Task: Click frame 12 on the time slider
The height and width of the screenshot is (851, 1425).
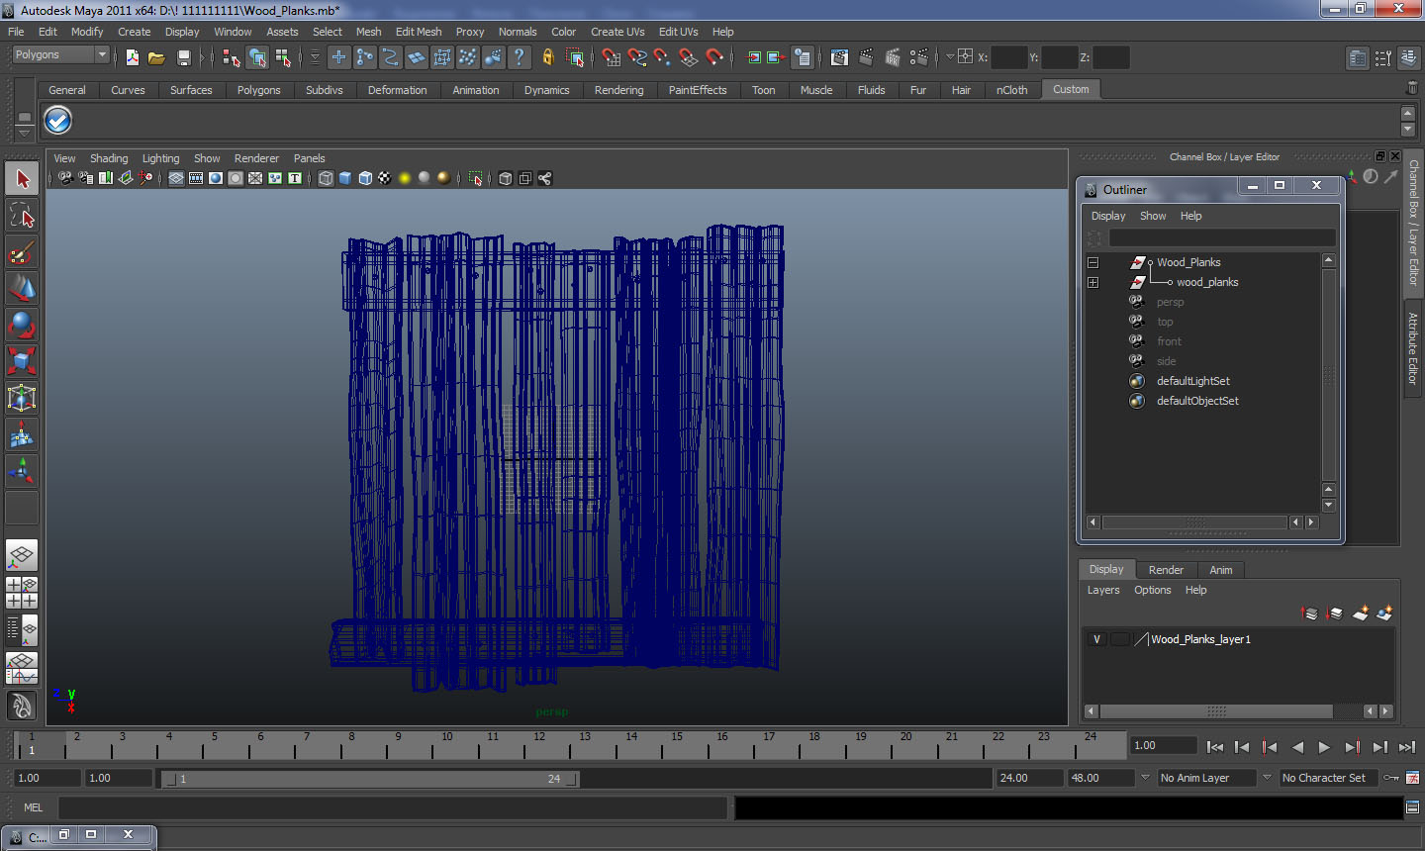Action: click(539, 744)
